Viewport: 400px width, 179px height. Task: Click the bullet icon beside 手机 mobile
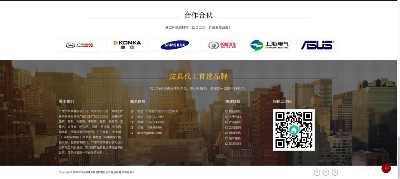tap(132, 127)
